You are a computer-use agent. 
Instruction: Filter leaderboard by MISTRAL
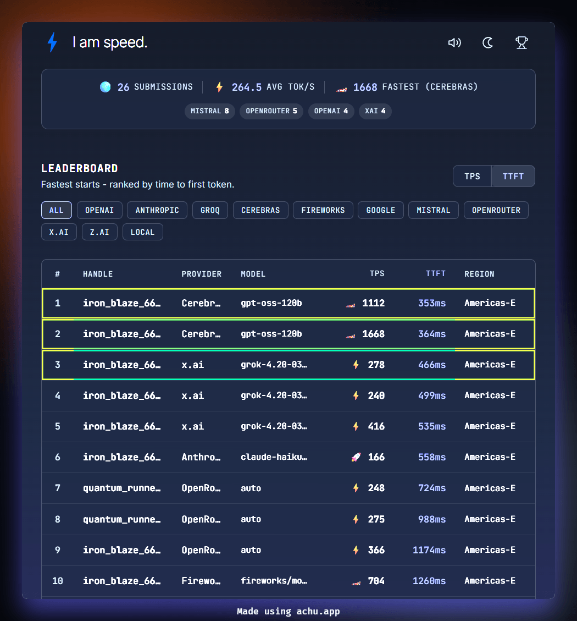coord(434,210)
